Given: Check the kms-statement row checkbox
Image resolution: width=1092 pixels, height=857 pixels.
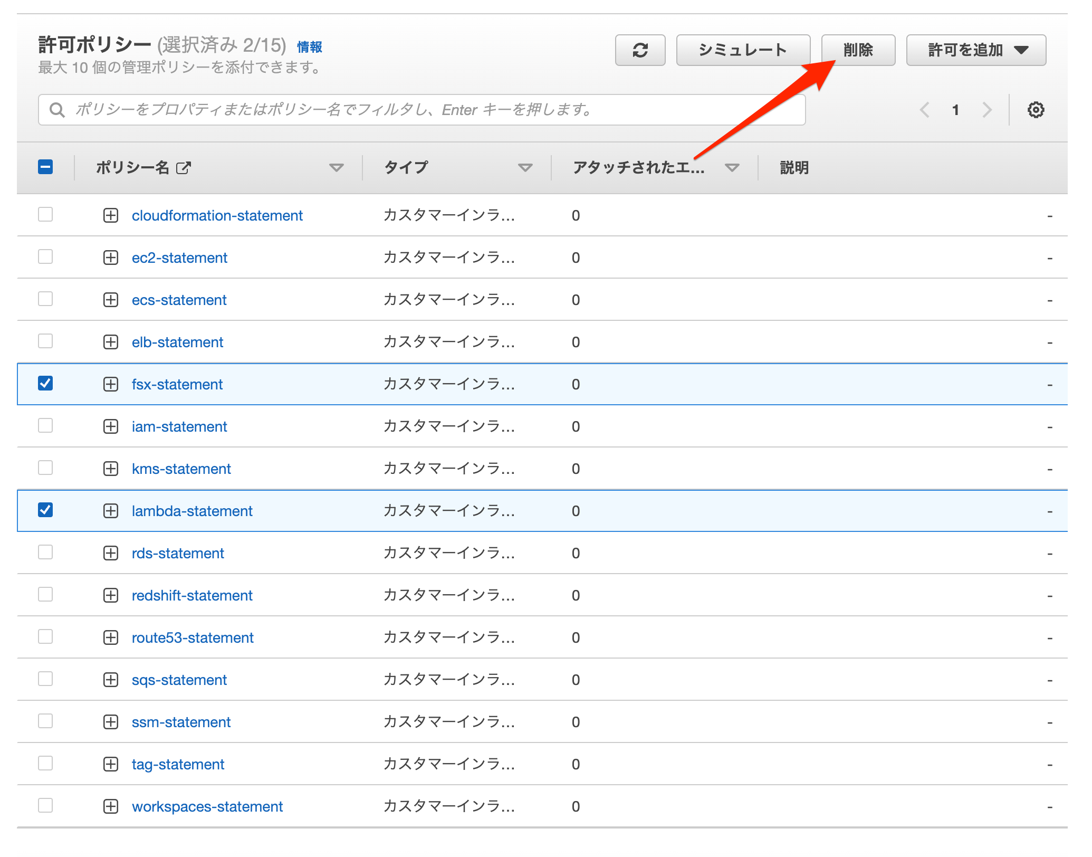Looking at the screenshot, I should click(45, 468).
